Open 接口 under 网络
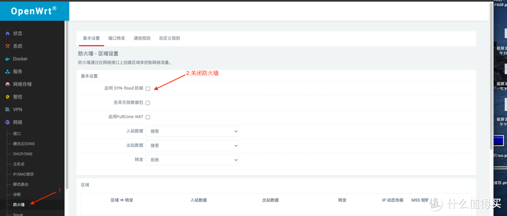Screen dimensions: 507x216 click(17, 133)
